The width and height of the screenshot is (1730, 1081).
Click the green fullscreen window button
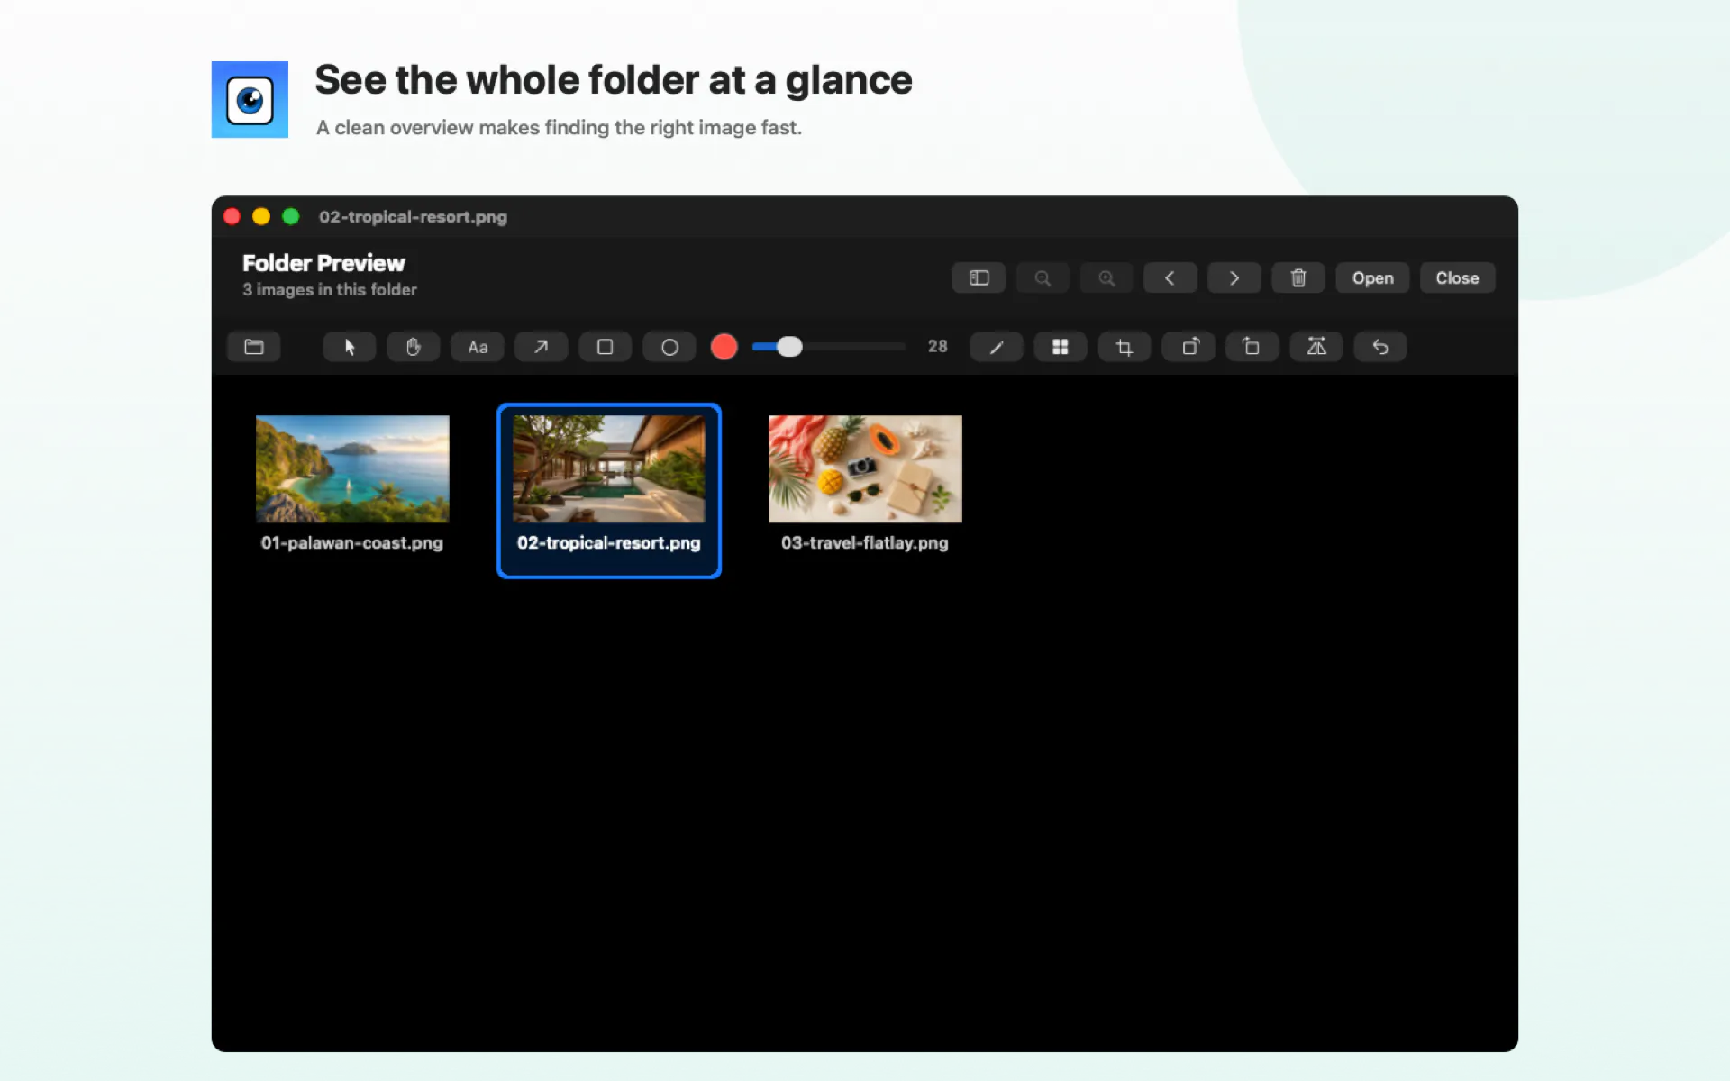click(x=290, y=216)
